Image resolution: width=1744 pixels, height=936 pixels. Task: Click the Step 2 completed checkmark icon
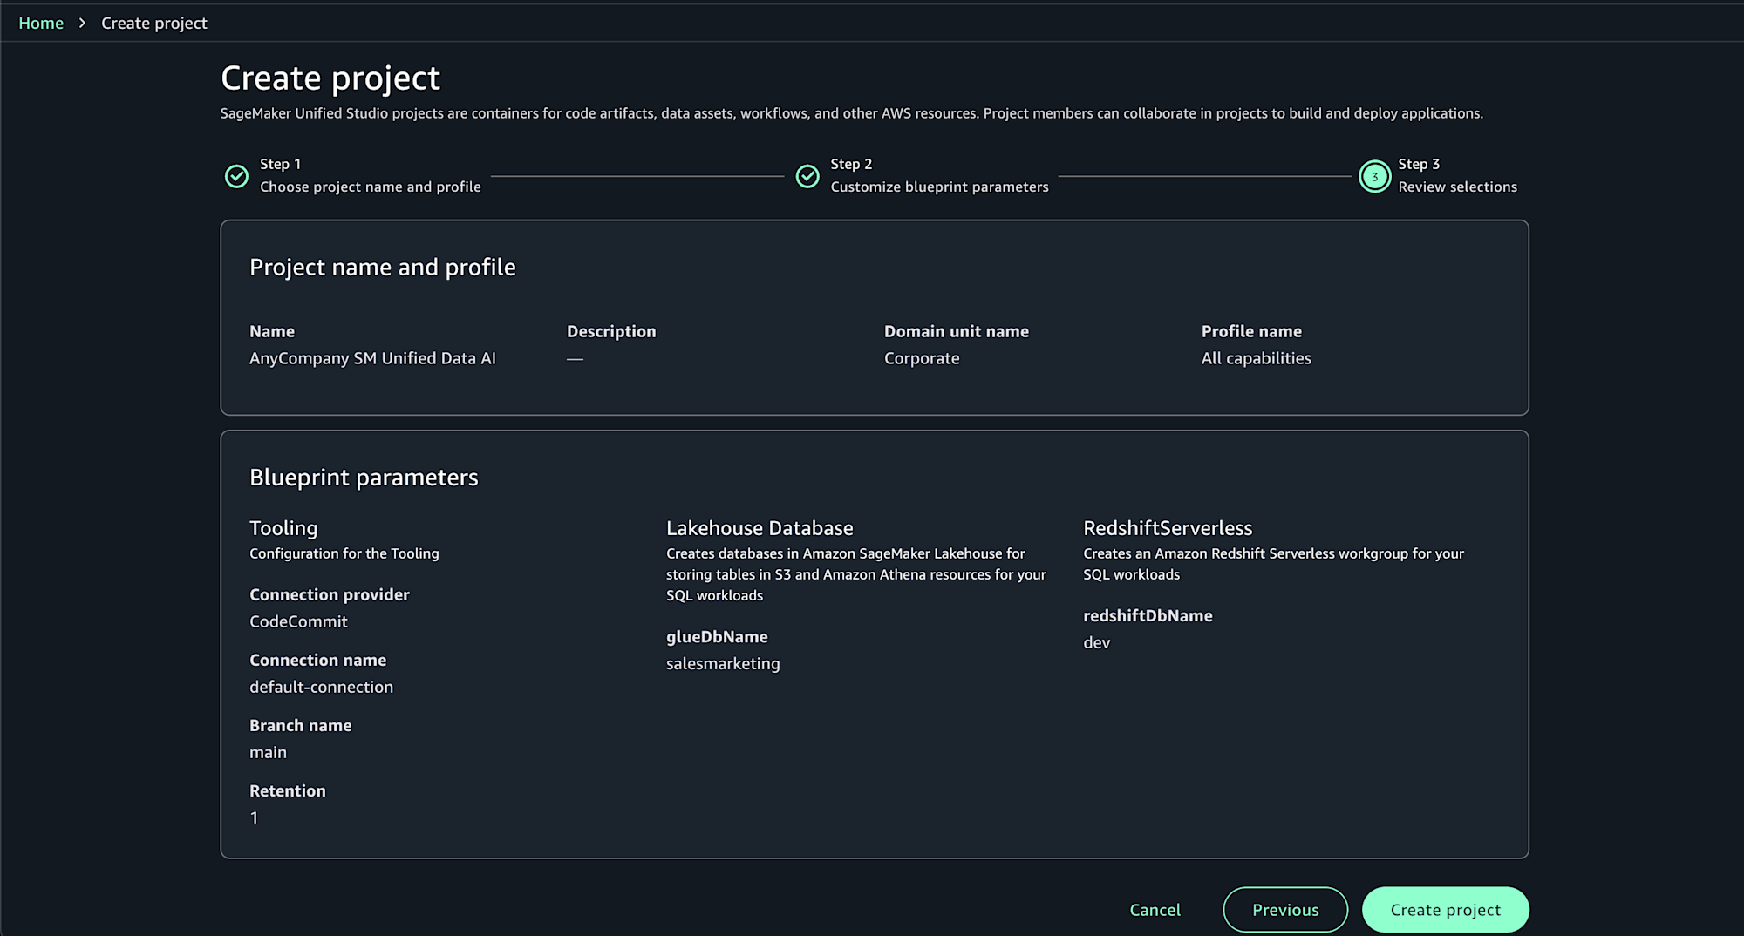[x=807, y=176]
